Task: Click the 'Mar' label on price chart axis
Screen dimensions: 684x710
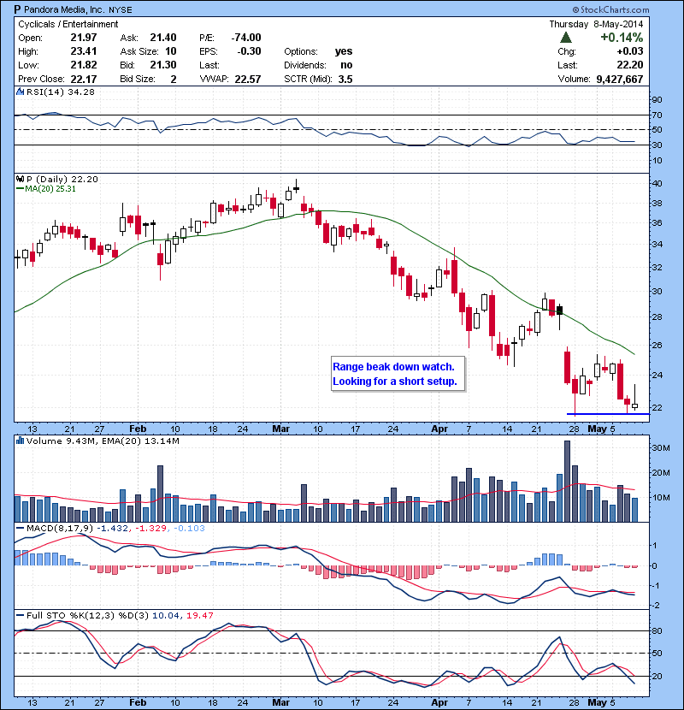Action: pyautogui.click(x=280, y=429)
